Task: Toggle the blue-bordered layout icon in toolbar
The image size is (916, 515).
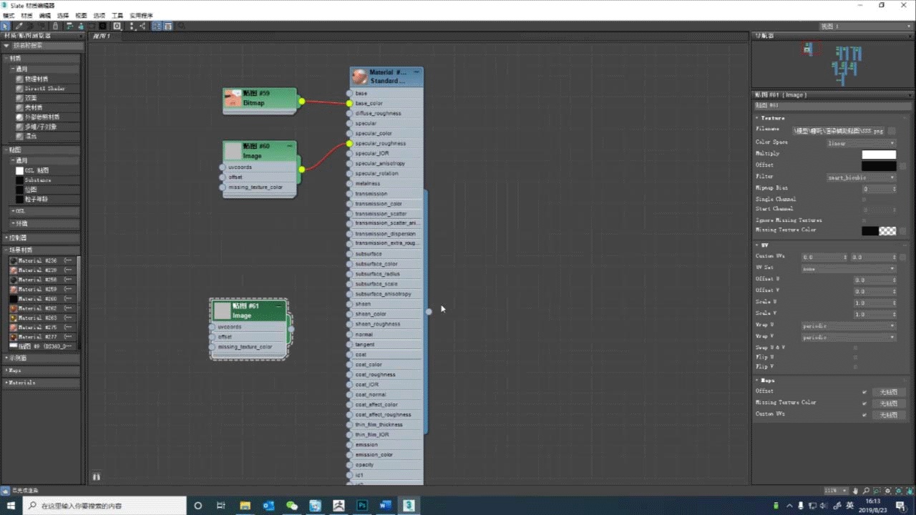Action: 157,26
